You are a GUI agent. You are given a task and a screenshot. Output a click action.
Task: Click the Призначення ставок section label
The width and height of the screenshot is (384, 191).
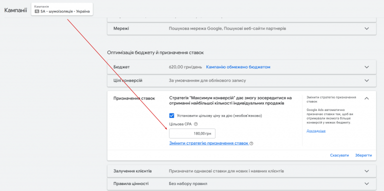pyautogui.click(x=134, y=98)
